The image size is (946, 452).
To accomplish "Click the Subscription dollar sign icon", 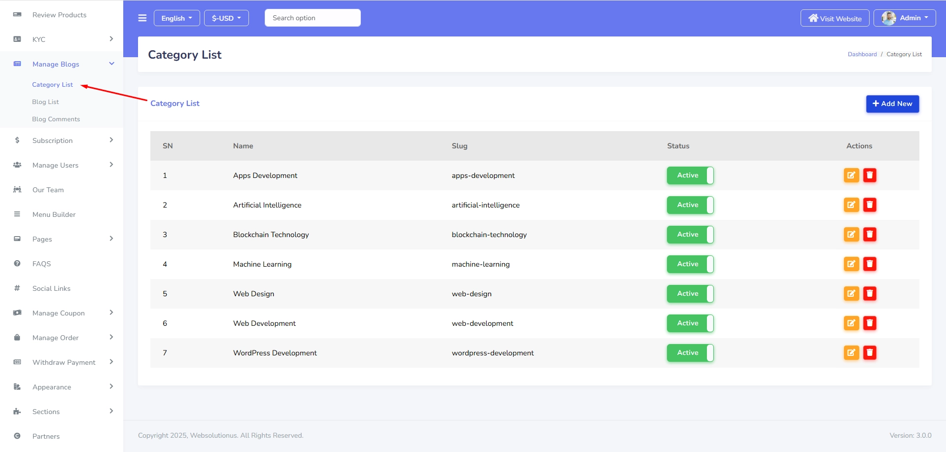I will [x=17, y=140].
